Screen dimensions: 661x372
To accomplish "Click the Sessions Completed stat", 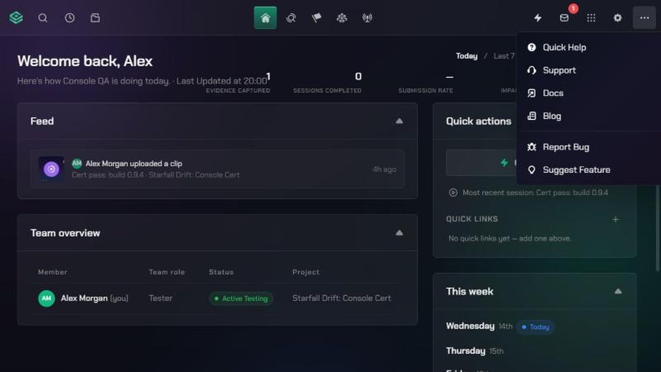I will tap(327, 82).
